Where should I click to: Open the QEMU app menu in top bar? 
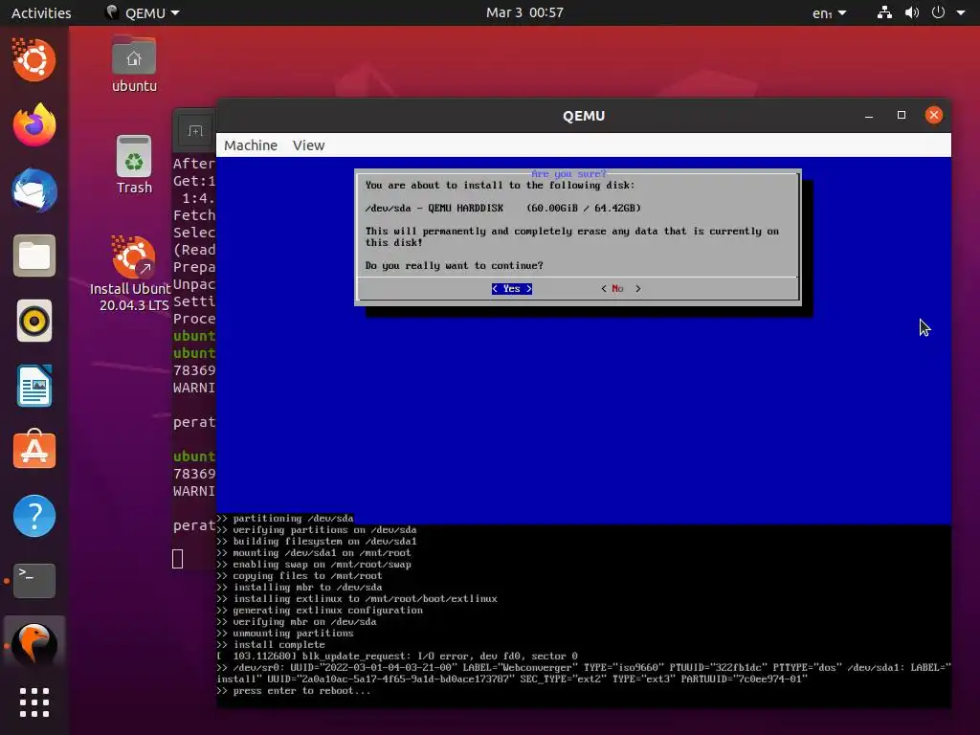143,12
